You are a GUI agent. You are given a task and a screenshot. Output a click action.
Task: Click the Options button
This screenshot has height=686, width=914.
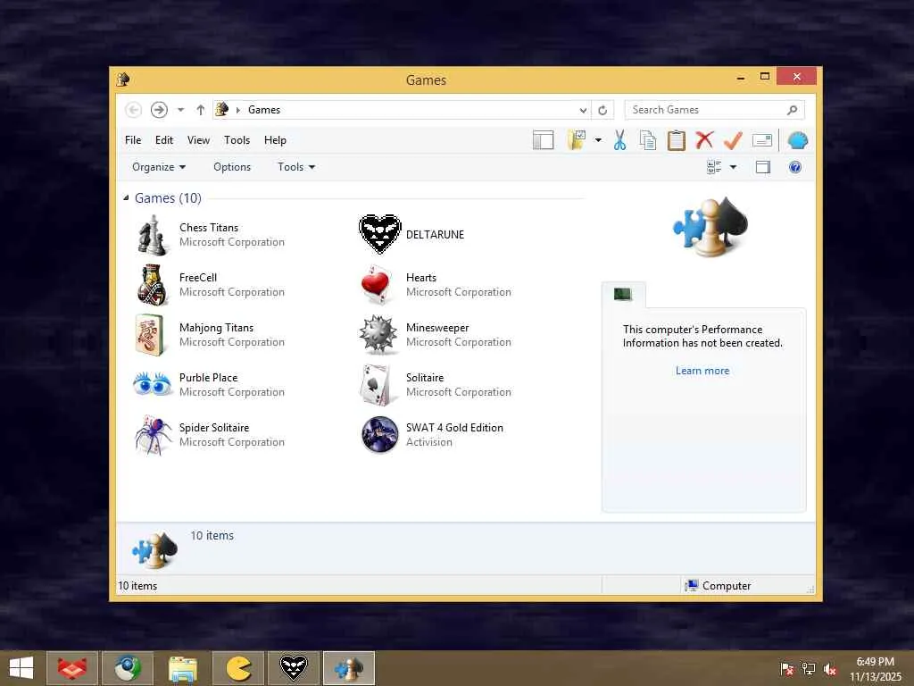[232, 167]
